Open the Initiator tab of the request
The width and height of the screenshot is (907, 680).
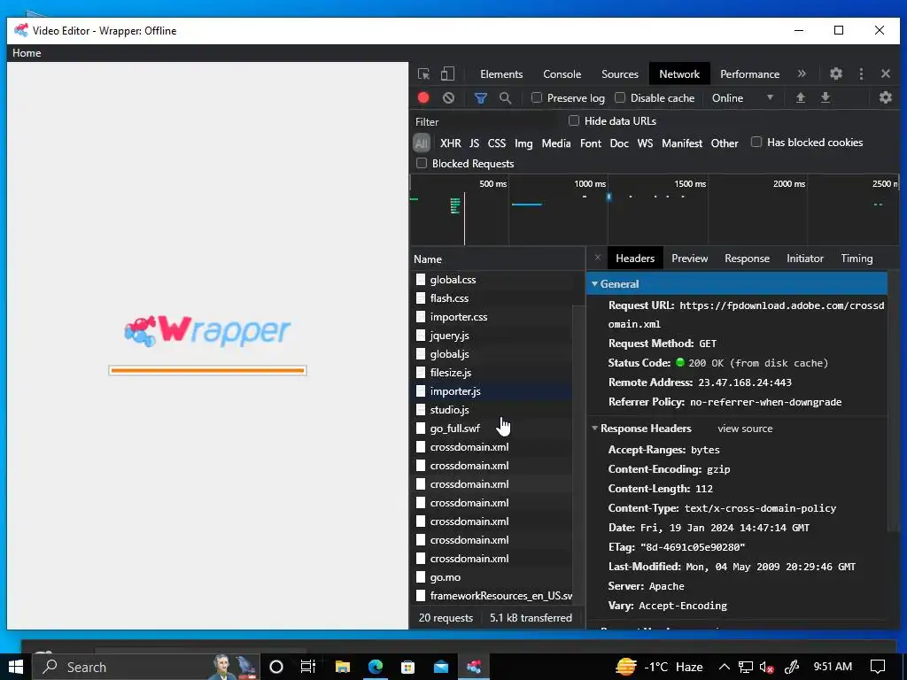click(x=804, y=259)
